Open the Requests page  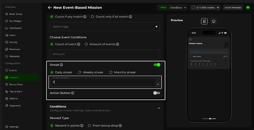tap(12, 57)
